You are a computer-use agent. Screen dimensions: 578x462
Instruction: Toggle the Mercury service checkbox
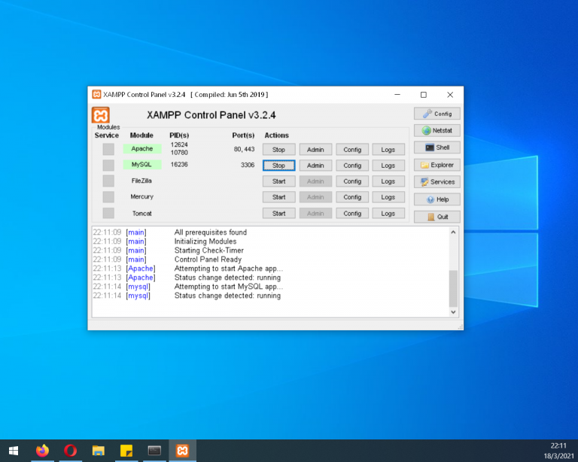coord(108,196)
